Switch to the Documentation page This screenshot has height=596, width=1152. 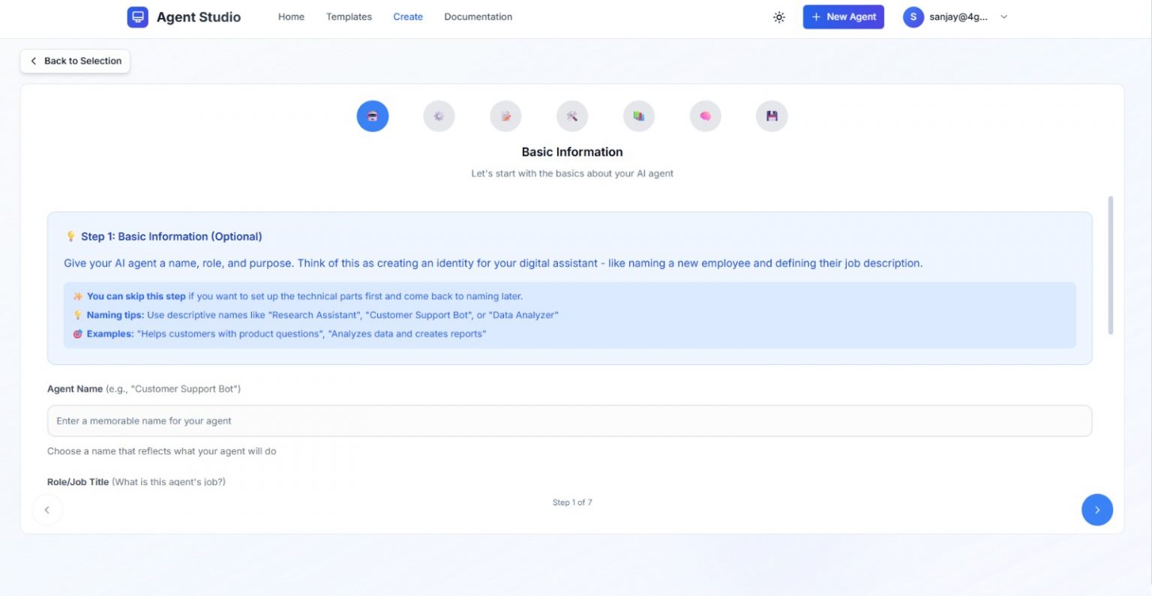coord(478,16)
